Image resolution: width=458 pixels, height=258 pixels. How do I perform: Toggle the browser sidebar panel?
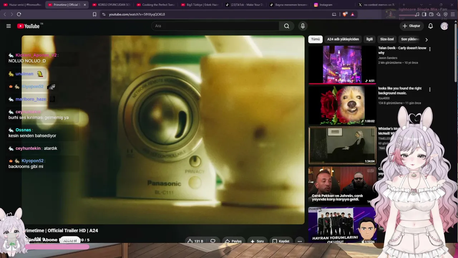pos(424,14)
